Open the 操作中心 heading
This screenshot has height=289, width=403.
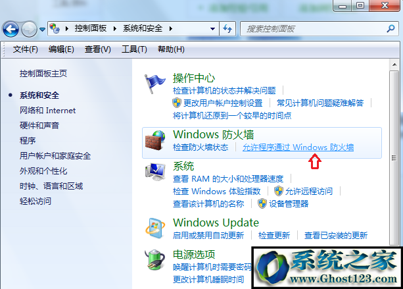[194, 78]
